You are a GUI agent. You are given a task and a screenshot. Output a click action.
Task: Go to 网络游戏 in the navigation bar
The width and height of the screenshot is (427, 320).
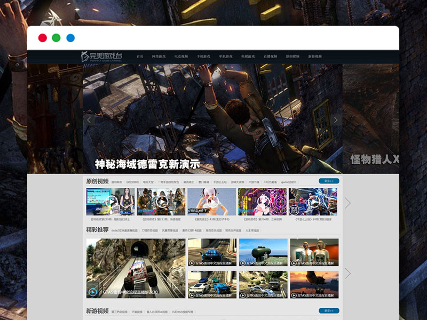coord(159,57)
